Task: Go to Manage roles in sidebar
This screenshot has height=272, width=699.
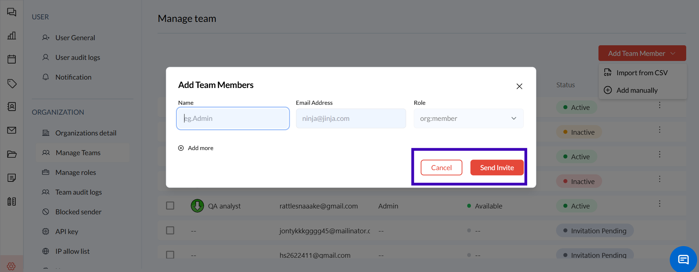Action: pos(76,172)
